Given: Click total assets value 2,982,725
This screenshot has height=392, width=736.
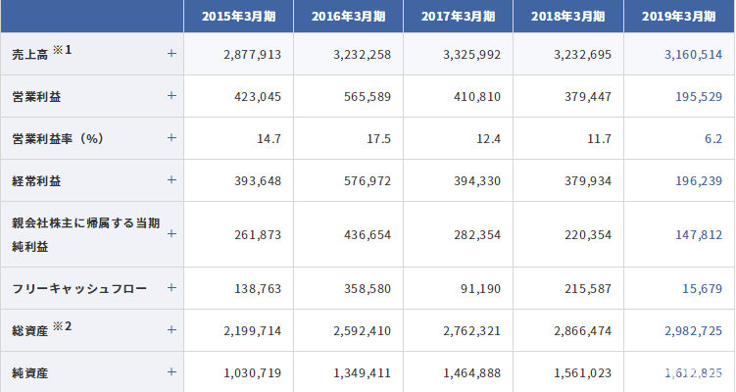Looking at the screenshot, I should (693, 331).
